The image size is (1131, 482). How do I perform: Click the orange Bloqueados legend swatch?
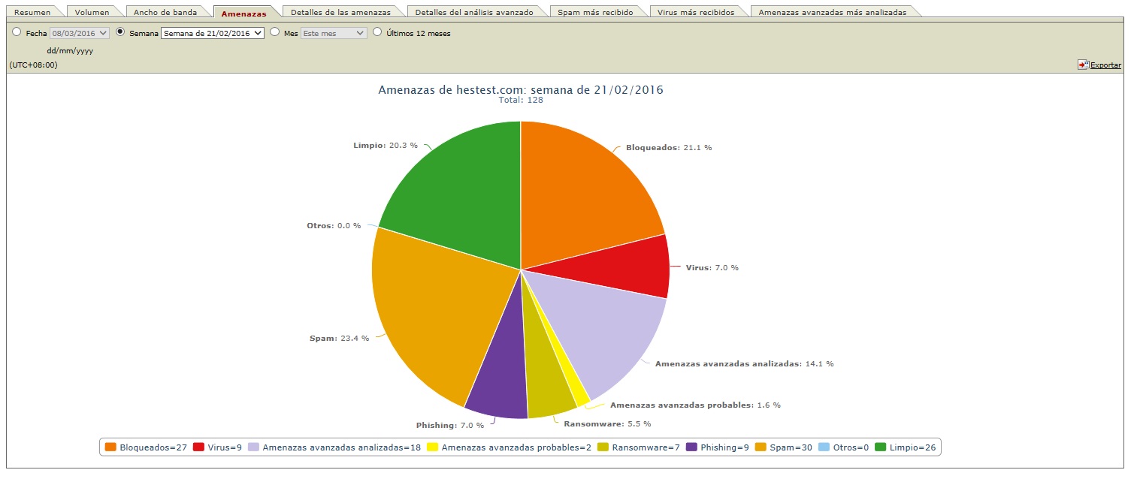coord(110,447)
